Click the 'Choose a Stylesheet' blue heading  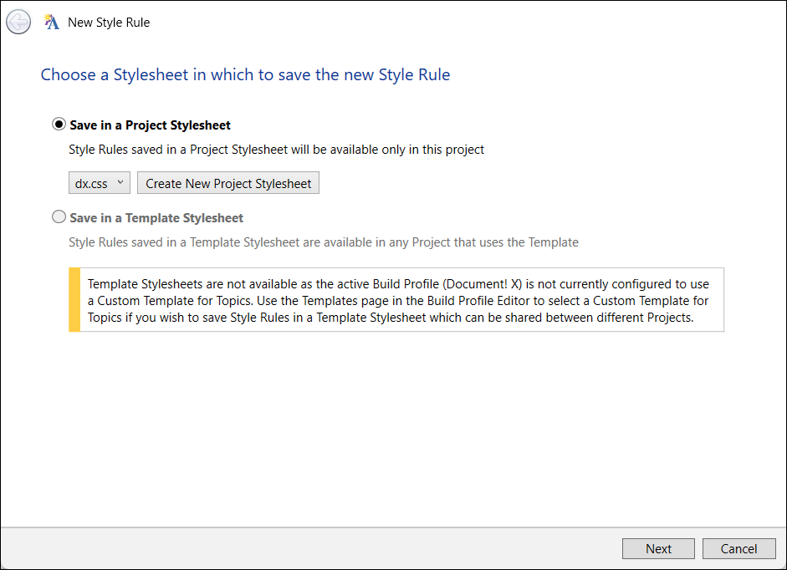pyautogui.click(x=245, y=74)
